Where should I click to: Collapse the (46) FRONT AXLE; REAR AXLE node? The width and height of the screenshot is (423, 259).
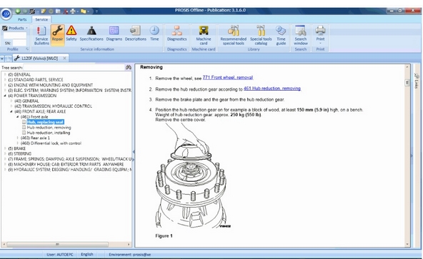11,111
